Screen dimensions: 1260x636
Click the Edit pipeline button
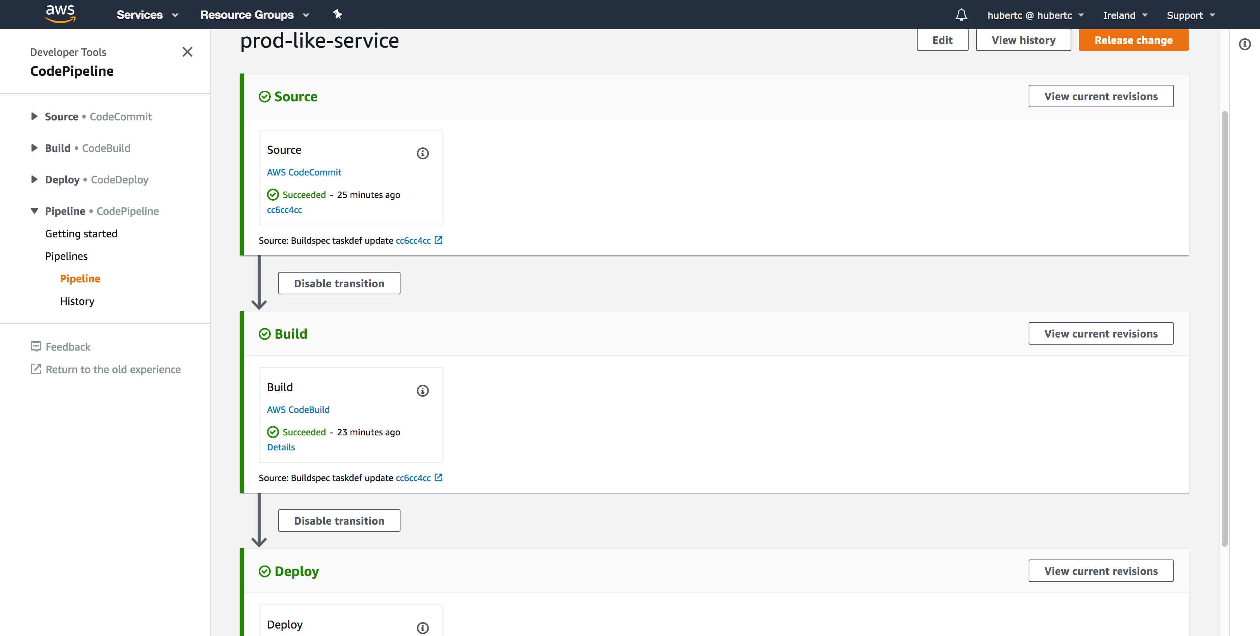942,40
